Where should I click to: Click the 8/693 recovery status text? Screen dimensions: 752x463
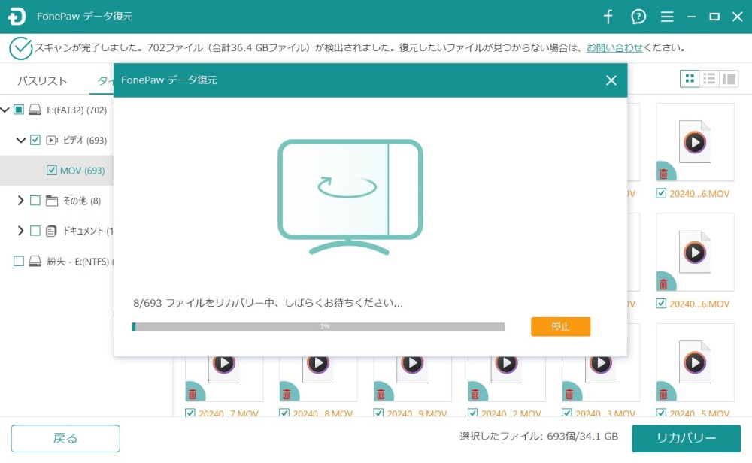pyautogui.click(x=268, y=303)
